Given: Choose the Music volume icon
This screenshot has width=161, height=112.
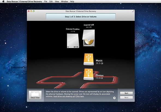Looking at the screenshot, I should 89,59.
